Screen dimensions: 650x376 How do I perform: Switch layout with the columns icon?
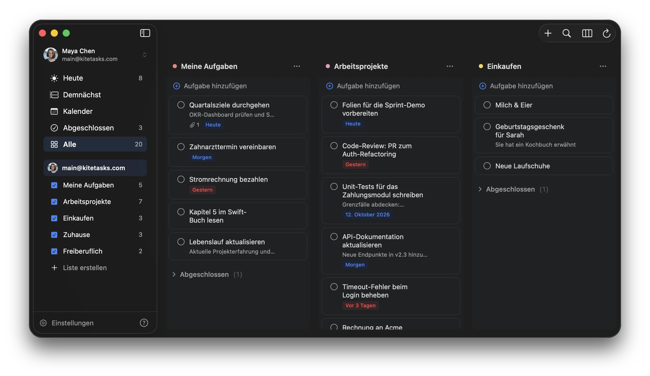(587, 33)
